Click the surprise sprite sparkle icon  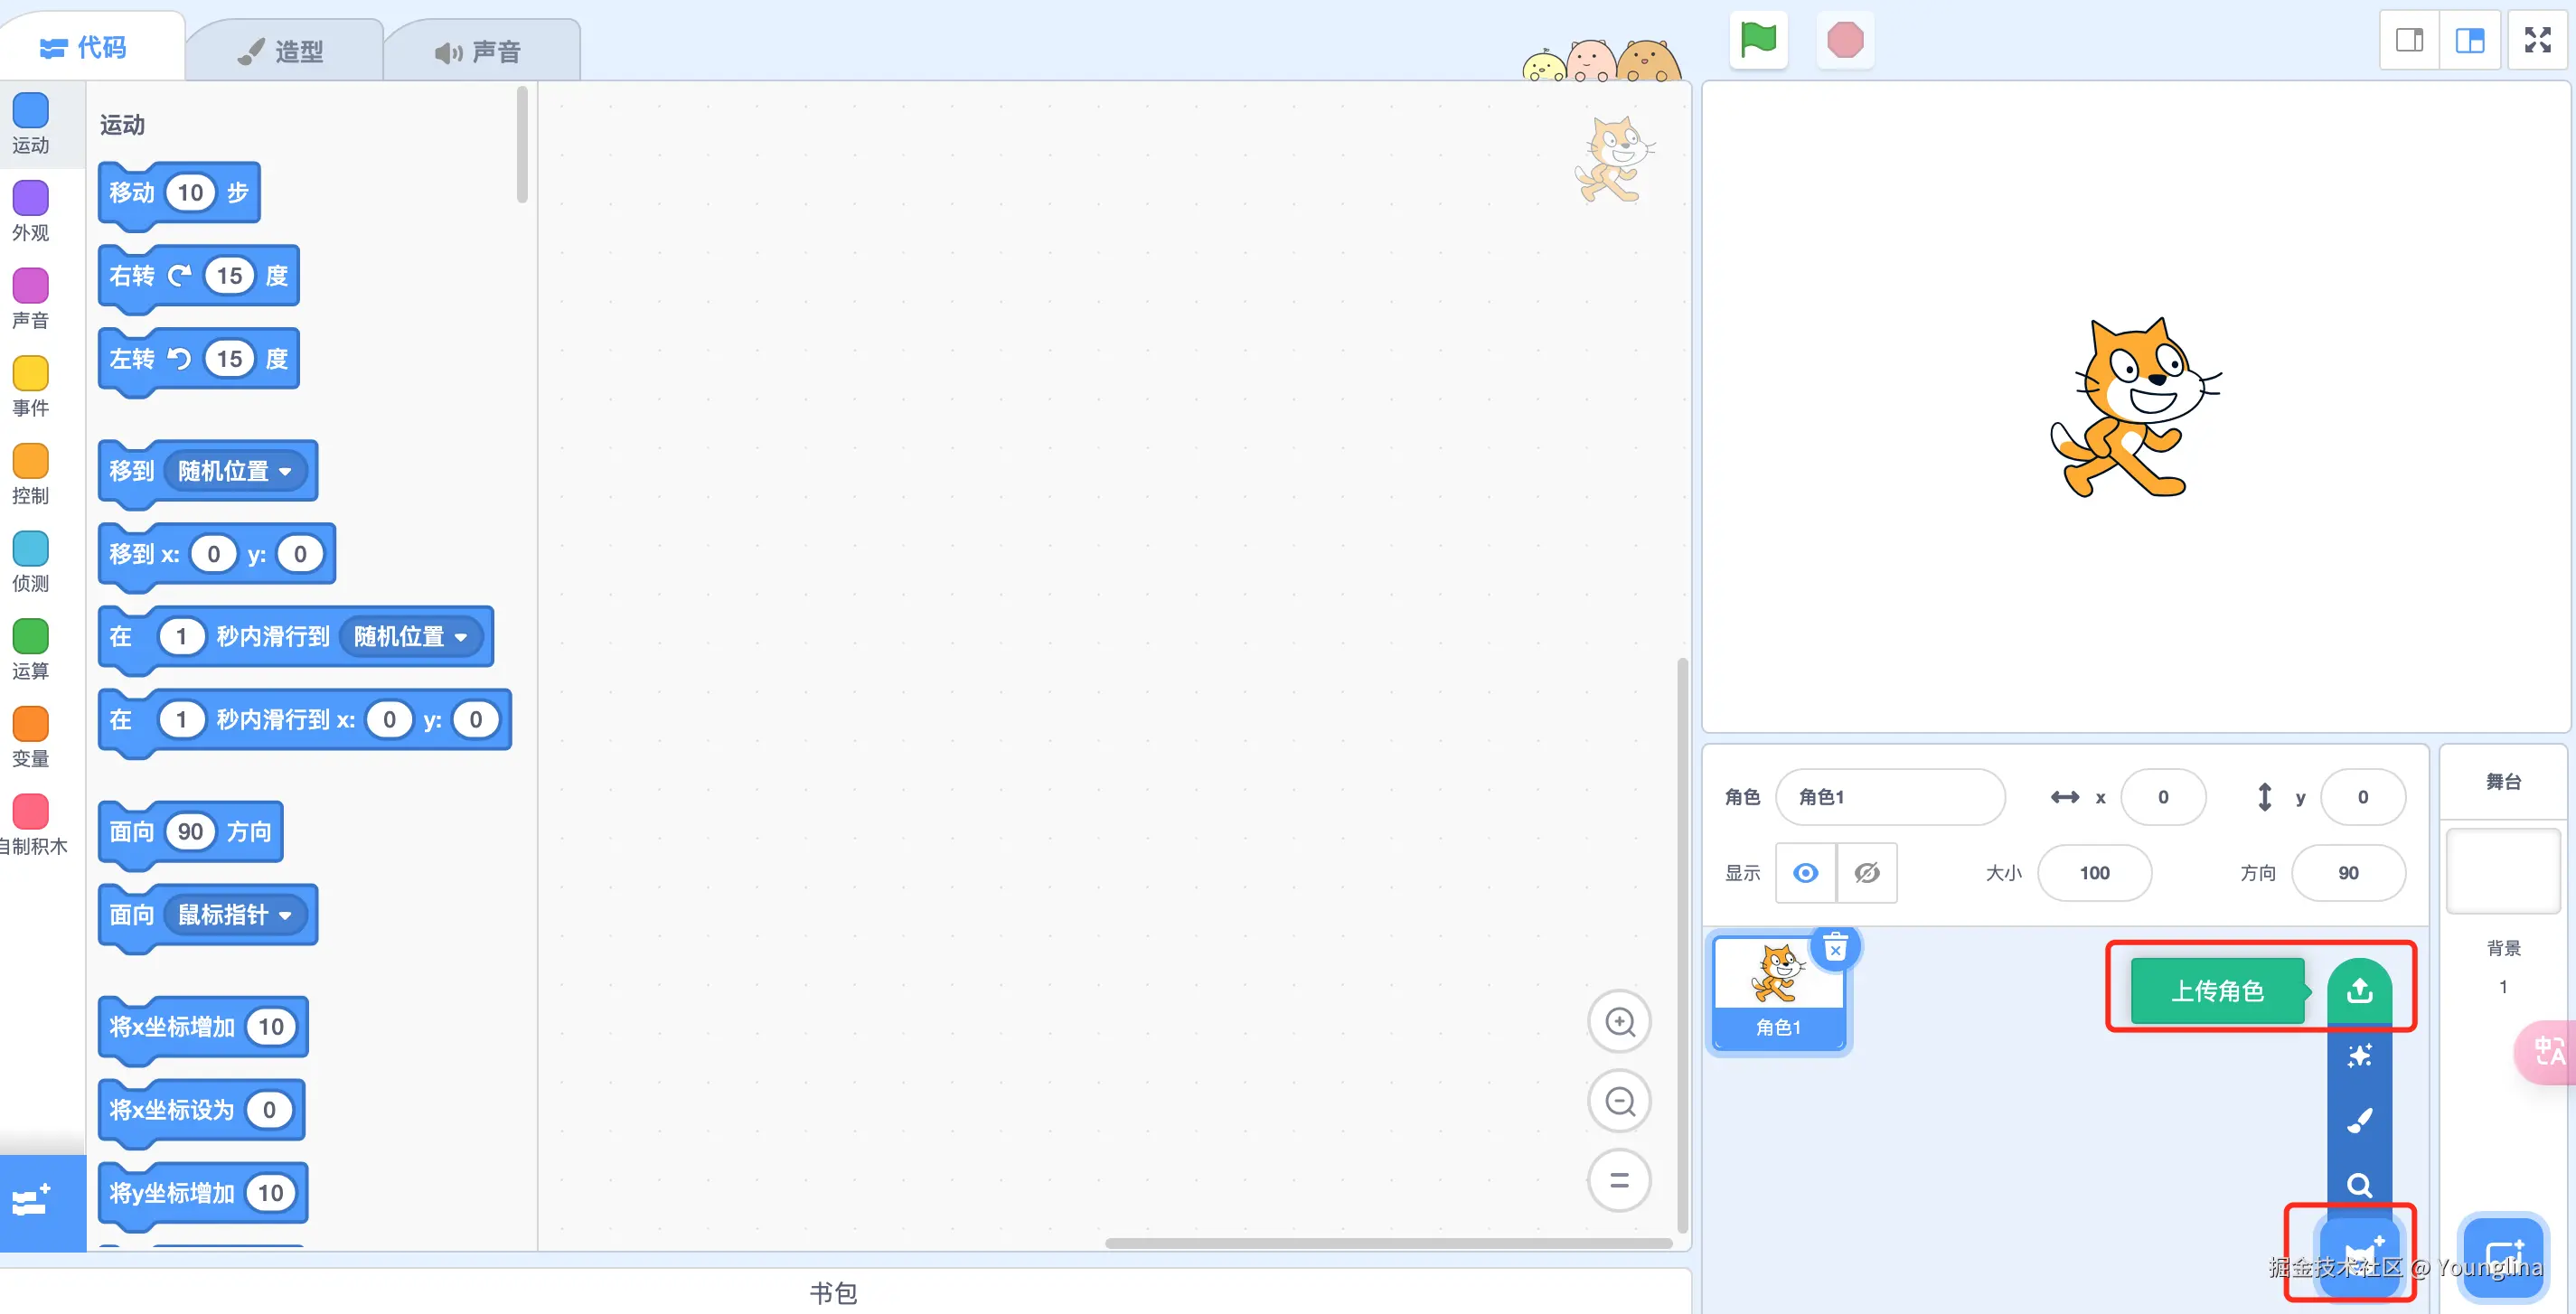point(2359,1056)
